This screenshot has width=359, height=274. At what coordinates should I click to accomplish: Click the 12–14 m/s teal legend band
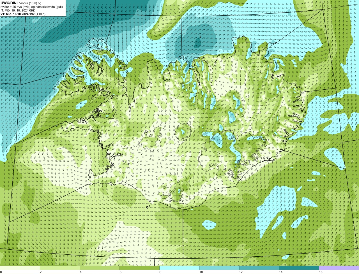click(259, 268)
